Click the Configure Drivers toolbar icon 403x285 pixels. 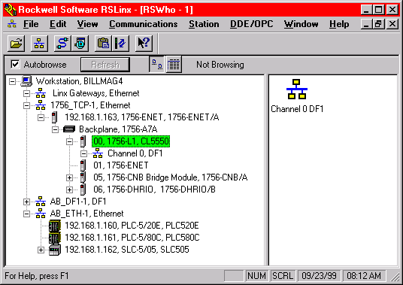62,44
